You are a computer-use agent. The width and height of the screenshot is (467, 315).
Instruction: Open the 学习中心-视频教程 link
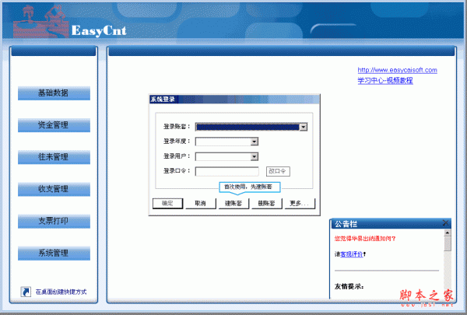pyautogui.click(x=385, y=80)
